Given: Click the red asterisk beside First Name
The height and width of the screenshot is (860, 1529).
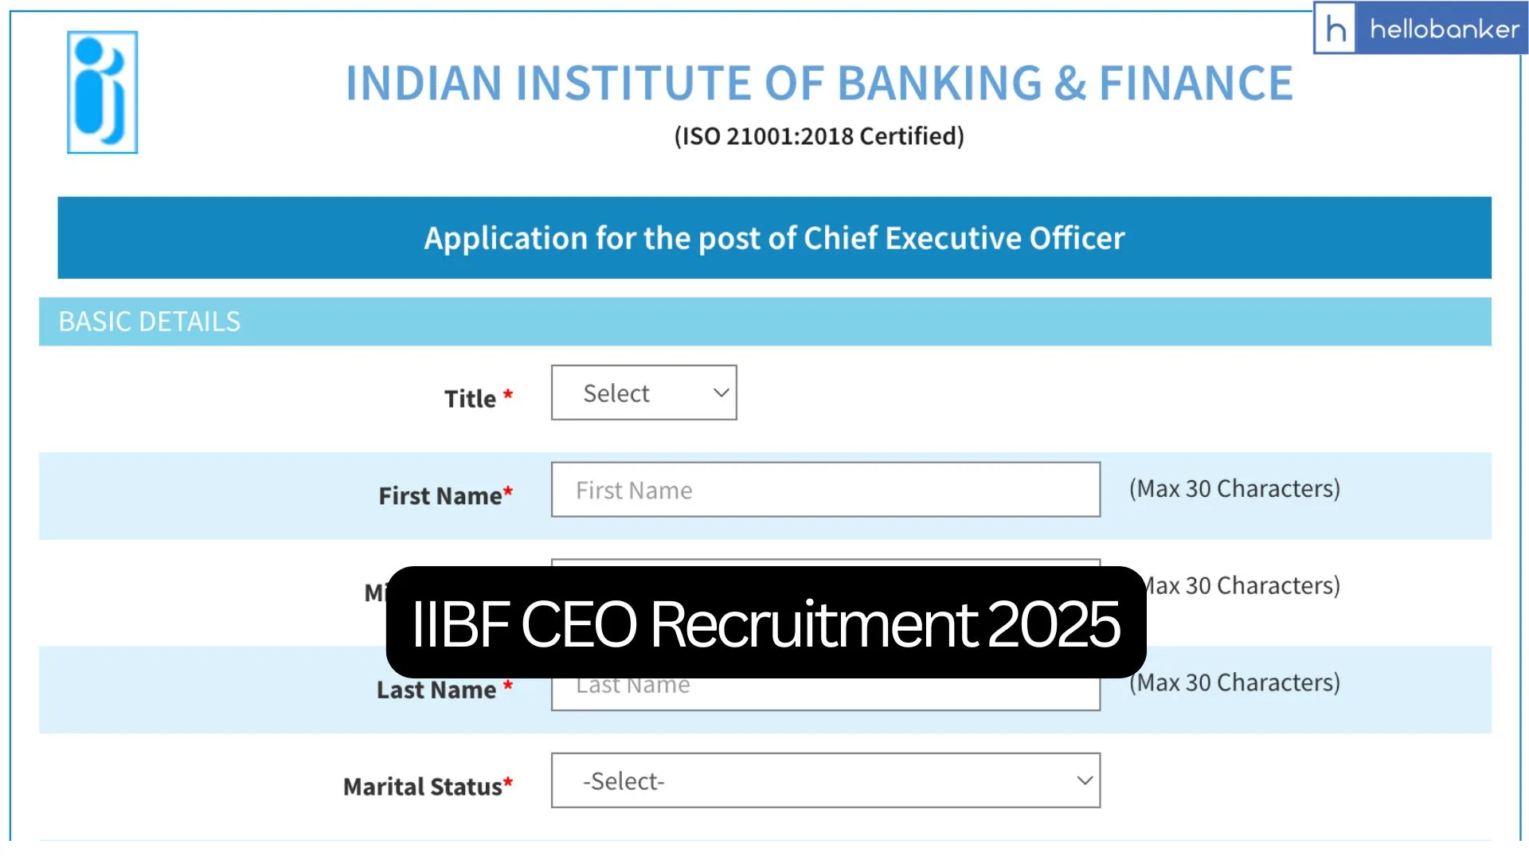Looking at the screenshot, I should 508,491.
